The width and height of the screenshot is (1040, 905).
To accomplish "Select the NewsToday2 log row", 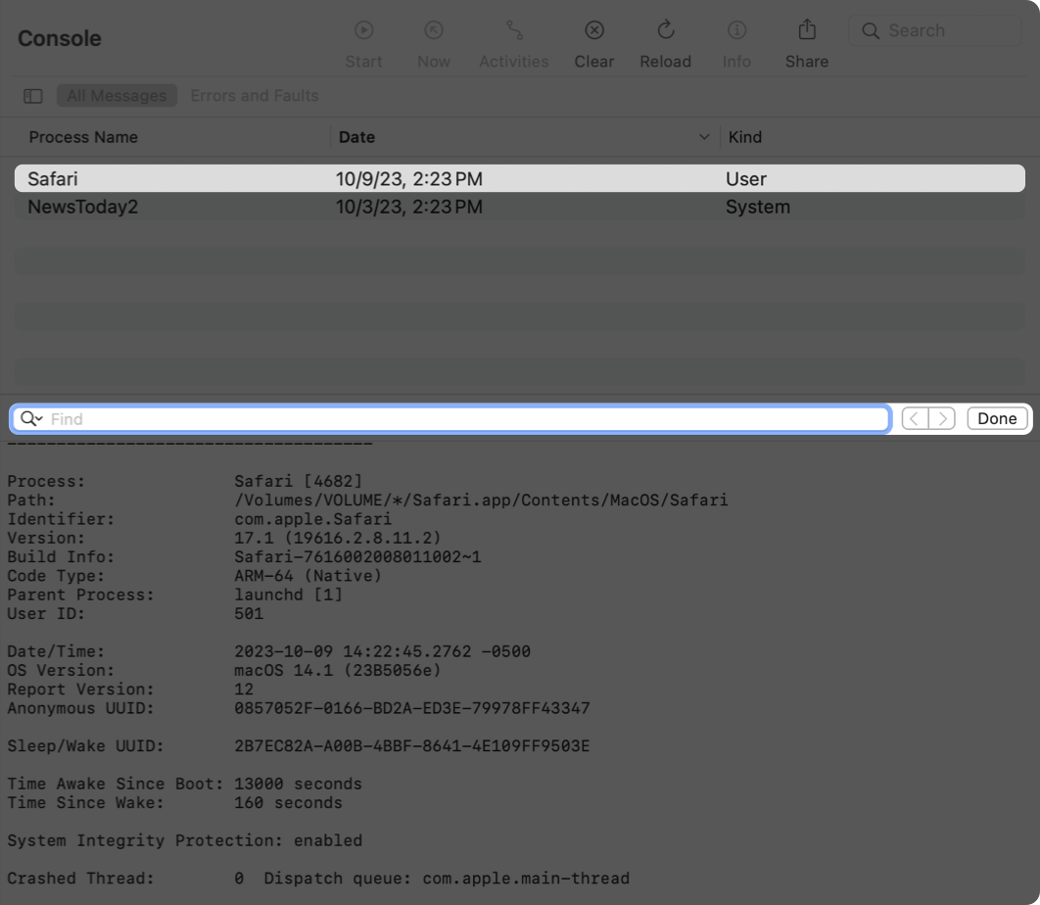I will [519, 208].
